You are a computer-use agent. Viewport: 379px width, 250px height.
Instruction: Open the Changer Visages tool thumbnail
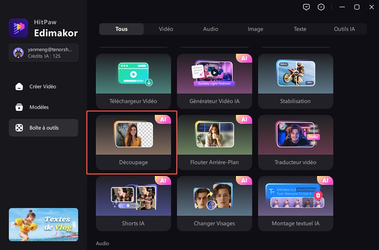pyautogui.click(x=214, y=196)
